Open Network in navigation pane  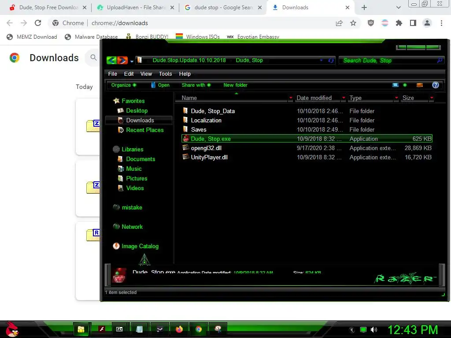pos(132,227)
